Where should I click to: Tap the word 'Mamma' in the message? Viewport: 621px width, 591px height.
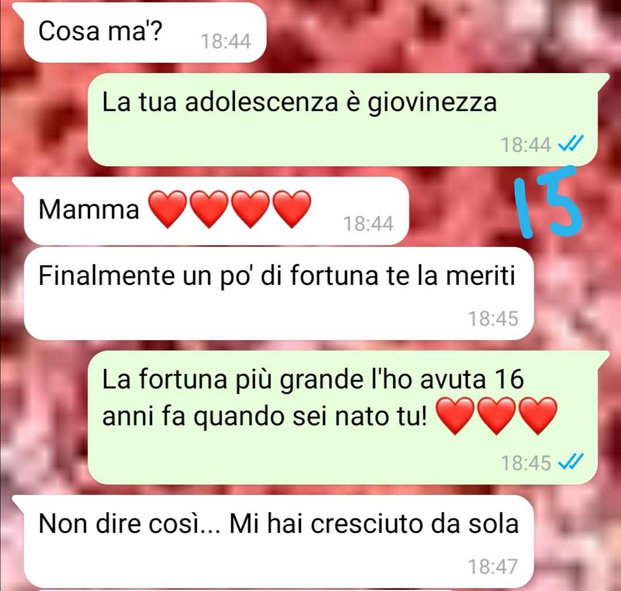pos(89,209)
